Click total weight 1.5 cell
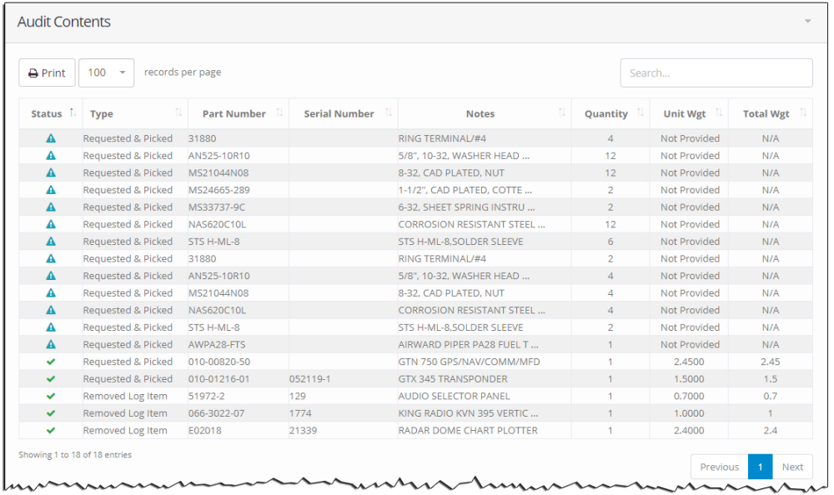 [770, 379]
